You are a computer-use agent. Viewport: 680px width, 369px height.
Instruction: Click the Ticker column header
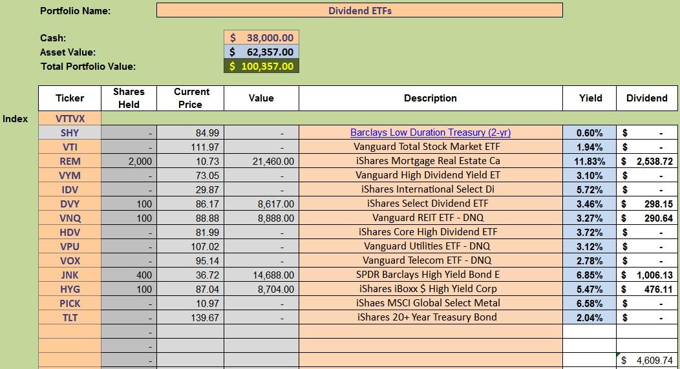point(69,98)
